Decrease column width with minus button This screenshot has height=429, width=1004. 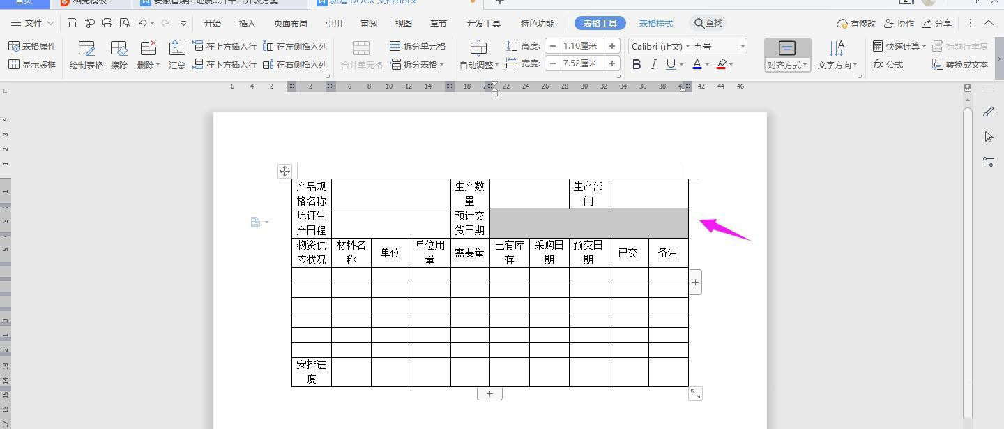(553, 63)
